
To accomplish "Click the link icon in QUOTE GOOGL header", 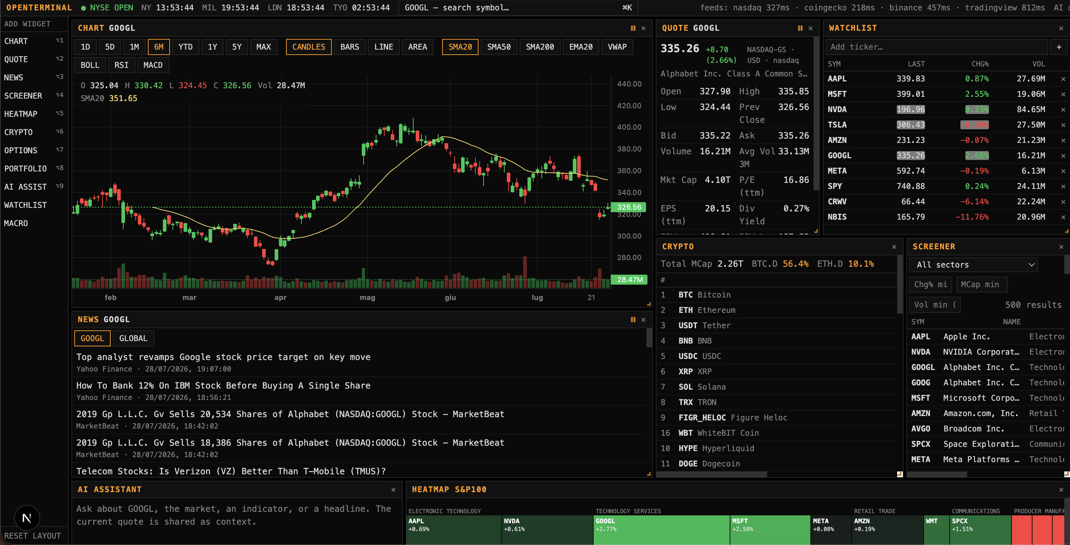I will point(800,28).
